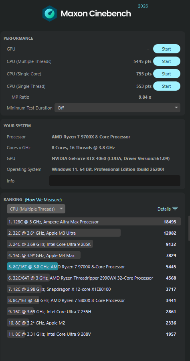Open the Minimum Test Duration dropdown
190x361 pixels.
click(x=117, y=108)
